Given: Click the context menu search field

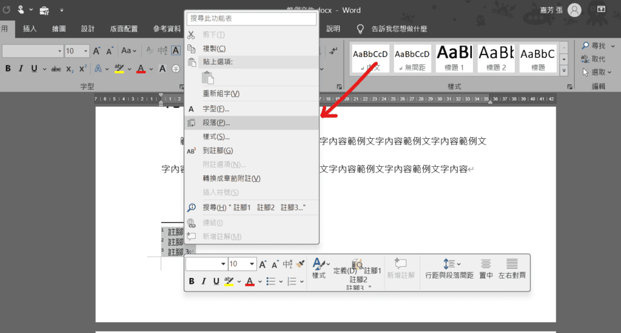Looking at the screenshot, I should tap(252, 19).
